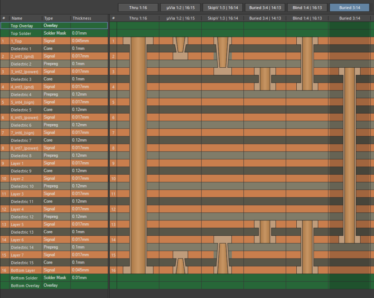This screenshot has height=298, width=374.
Task: Click the highlighted Buried 3:14 top button
Action: (349, 7)
